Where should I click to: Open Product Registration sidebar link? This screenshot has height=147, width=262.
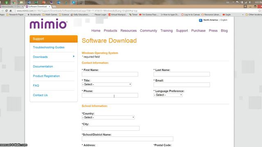[46, 76]
